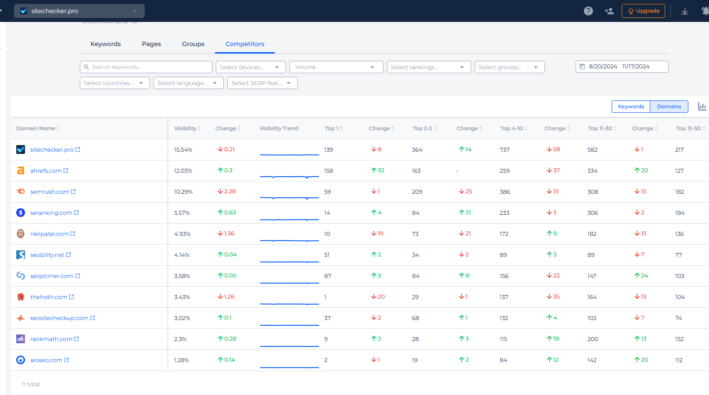This screenshot has width=709, height=395.
Task: Switch to the Pages tab
Action: [x=151, y=44]
